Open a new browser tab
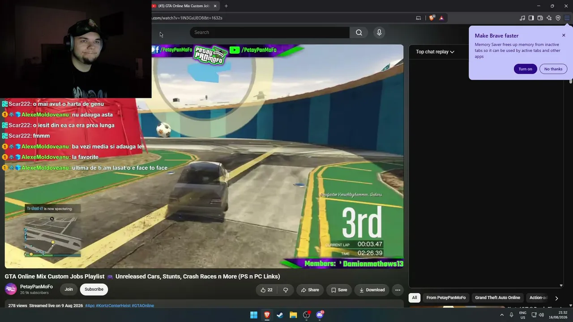This screenshot has width=573, height=322. click(x=226, y=6)
